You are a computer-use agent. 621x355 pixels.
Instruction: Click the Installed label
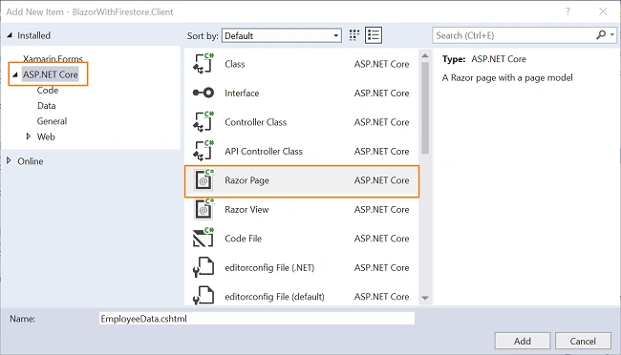(34, 35)
